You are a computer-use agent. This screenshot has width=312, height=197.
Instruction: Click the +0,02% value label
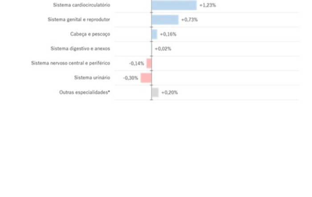[x=163, y=49]
